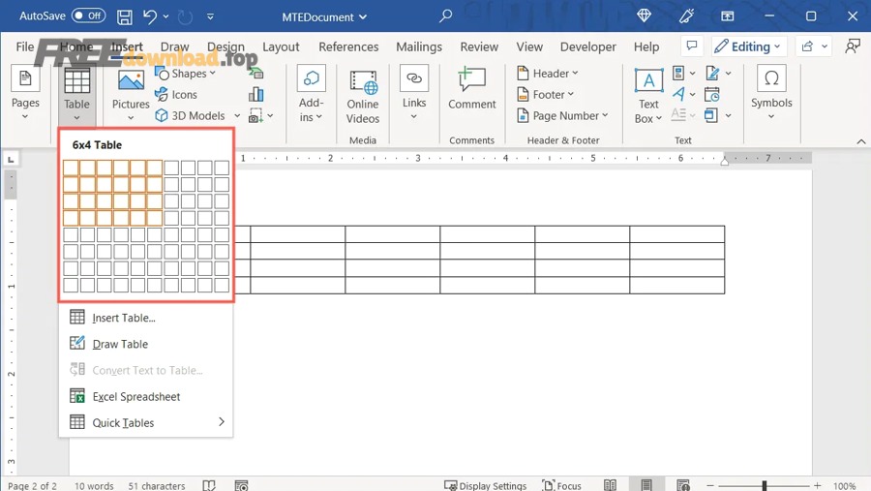The height and width of the screenshot is (491, 871).
Task: Open the Editing mode dropdown
Action: [x=748, y=46]
